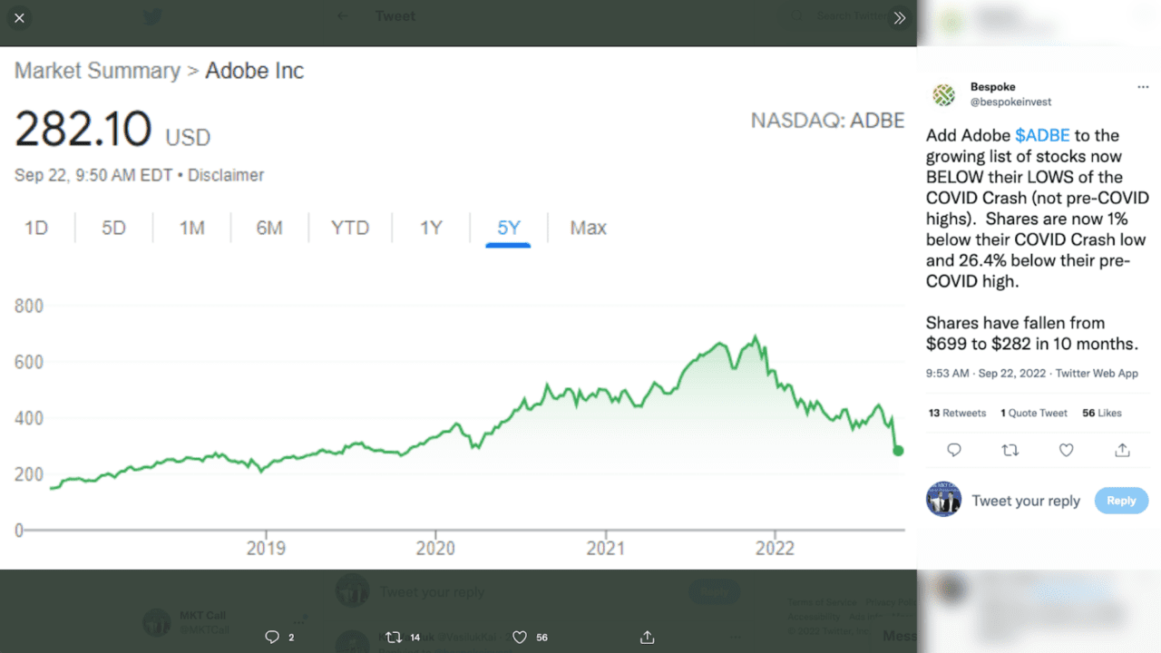Close the image viewer with the X icon
1161x653 pixels.
click(19, 18)
